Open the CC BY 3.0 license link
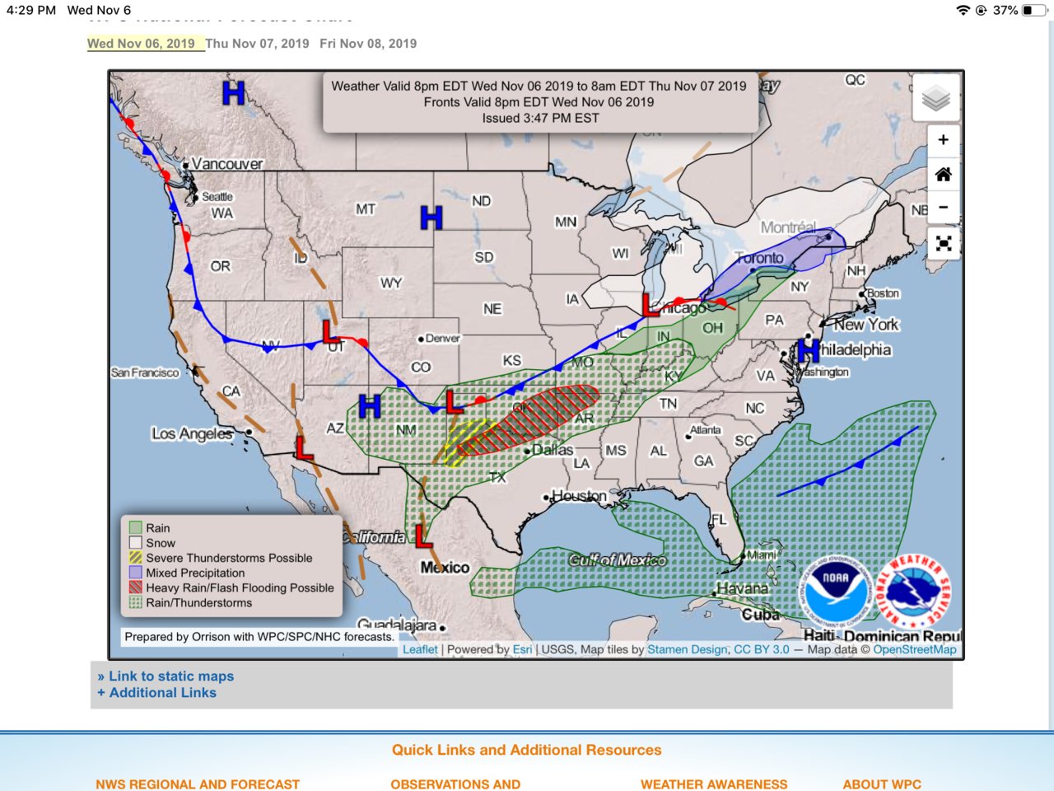1054x791 pixels. (x=762, y=649)
